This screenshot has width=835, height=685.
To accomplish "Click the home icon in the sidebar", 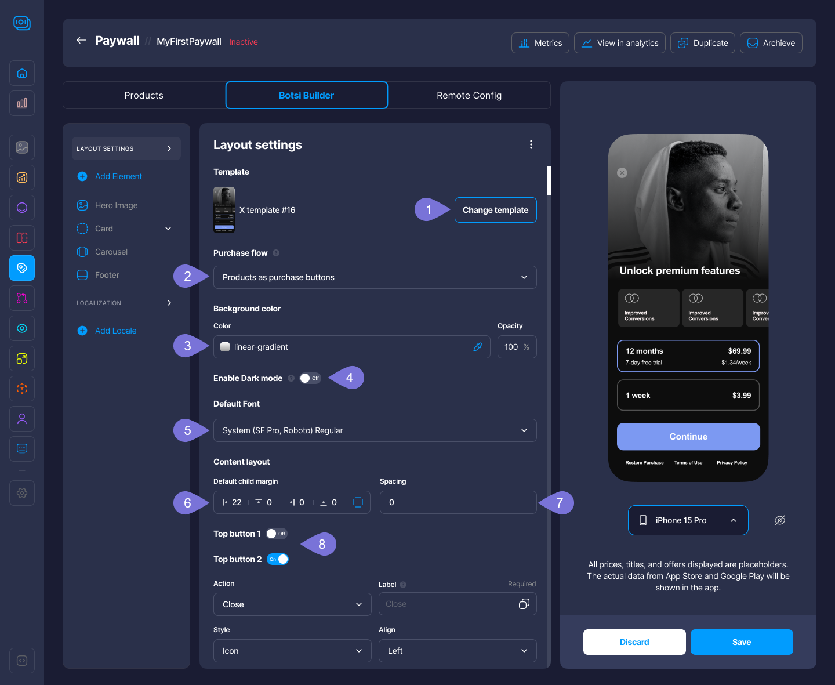I will point(22,73).
